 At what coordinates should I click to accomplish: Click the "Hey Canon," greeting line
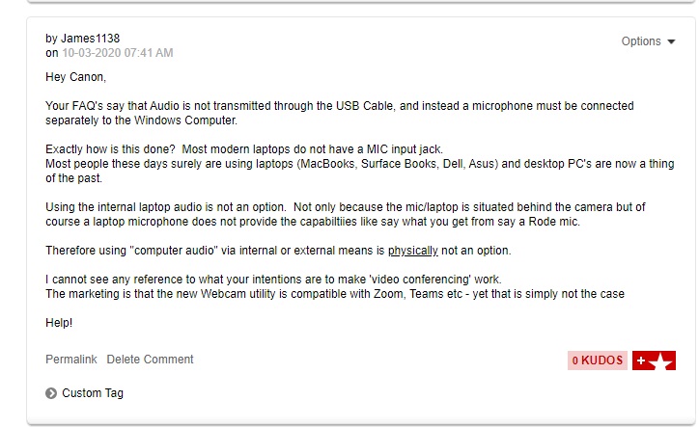coord(76,76)
